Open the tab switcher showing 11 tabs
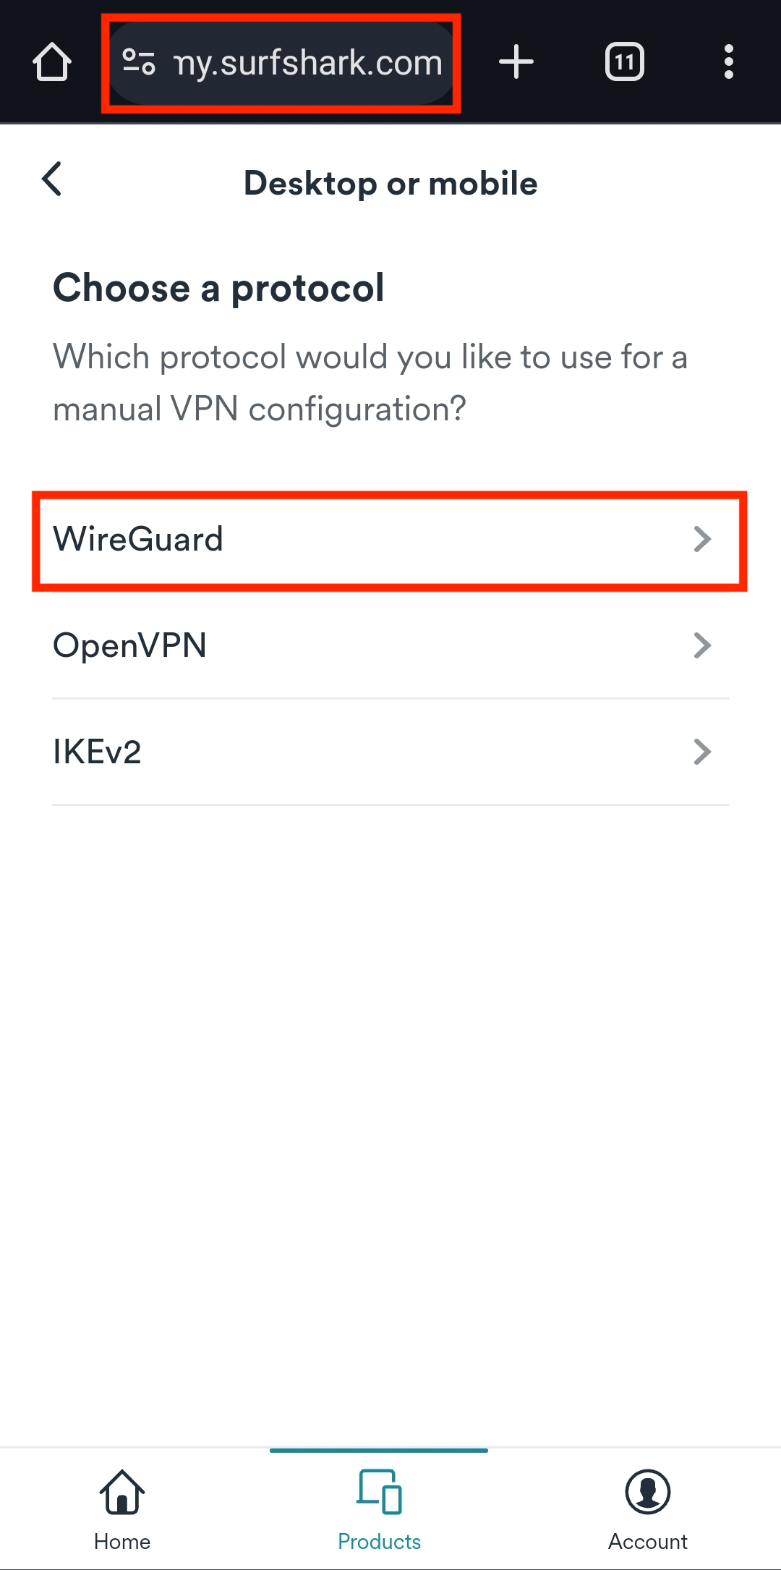This screenshot has width=781, height=1570. point(625,62)
